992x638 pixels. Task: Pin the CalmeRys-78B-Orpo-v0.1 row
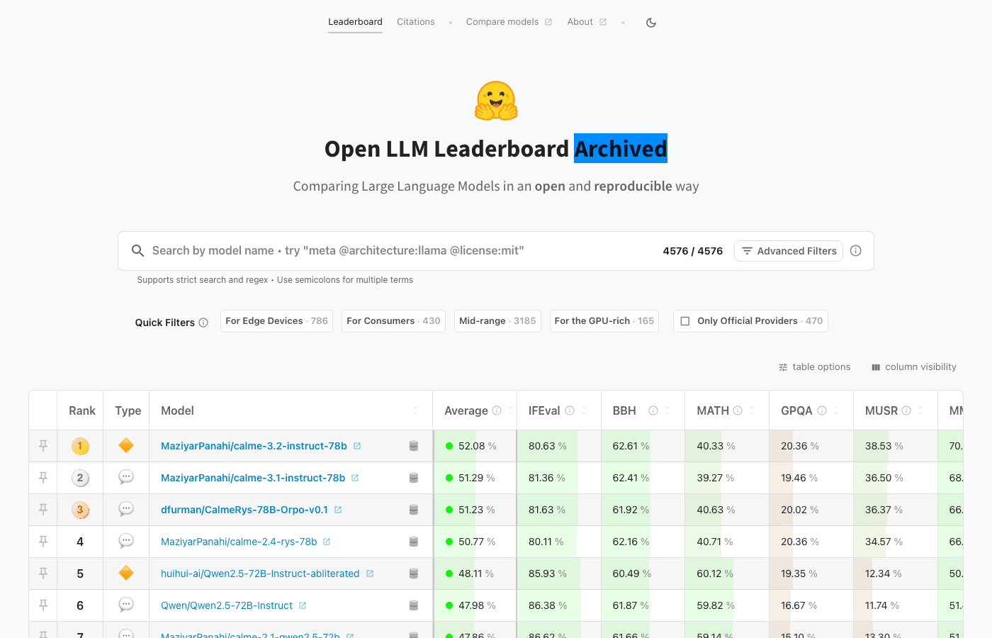tap(43, 510)
